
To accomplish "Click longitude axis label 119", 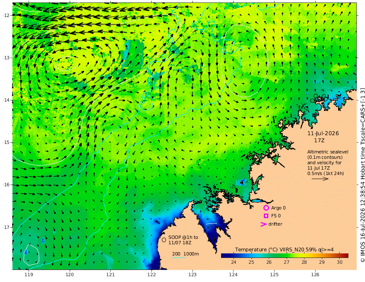I will pos(29,275).
